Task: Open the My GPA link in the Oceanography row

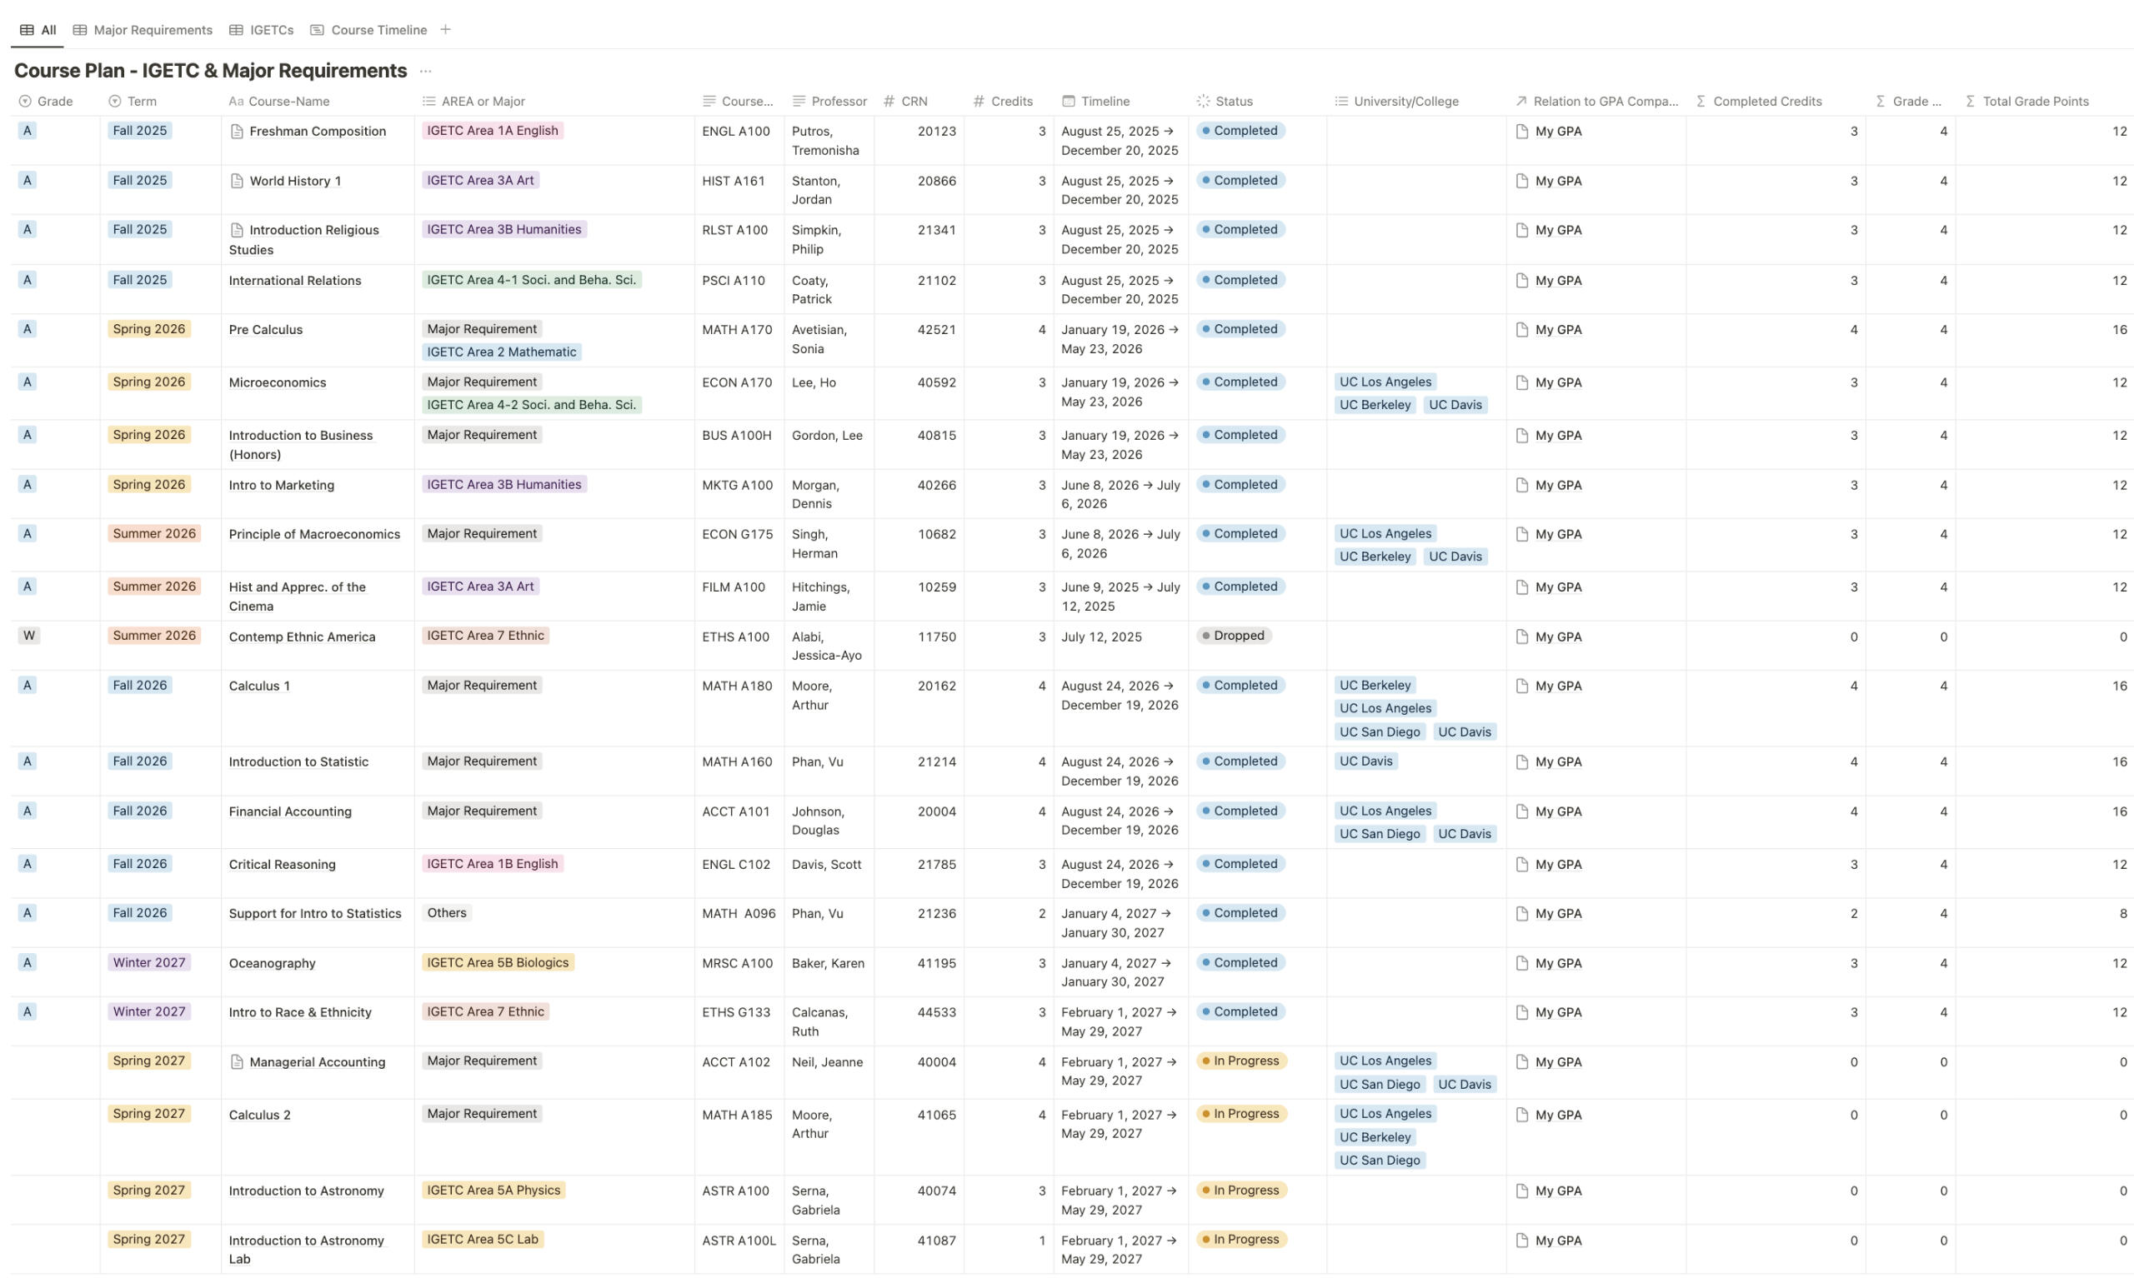Action: (x=1558, y=963)
